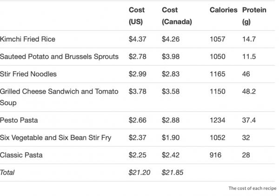Image resolution: width=279 pixels, height=196 pixels.
Task: Click the Cost (US) column header
Action: click(x=136, y=16)
